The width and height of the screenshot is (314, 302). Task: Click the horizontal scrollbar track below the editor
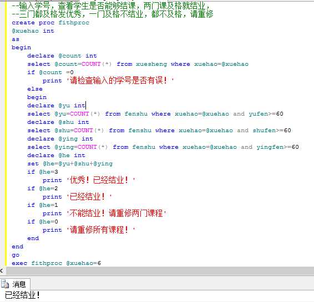tap(160, 271)
